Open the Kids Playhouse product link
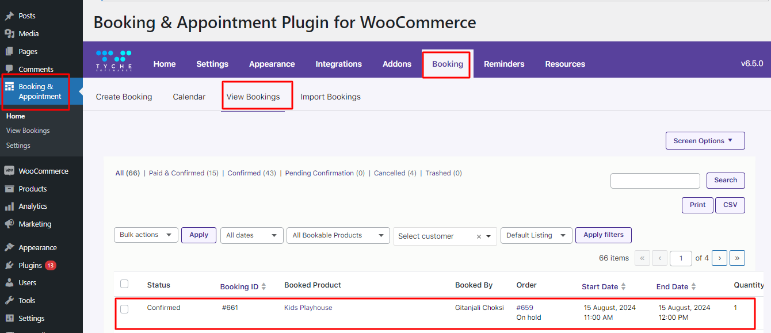Screen dimensions: 771x333 point(308,308)
